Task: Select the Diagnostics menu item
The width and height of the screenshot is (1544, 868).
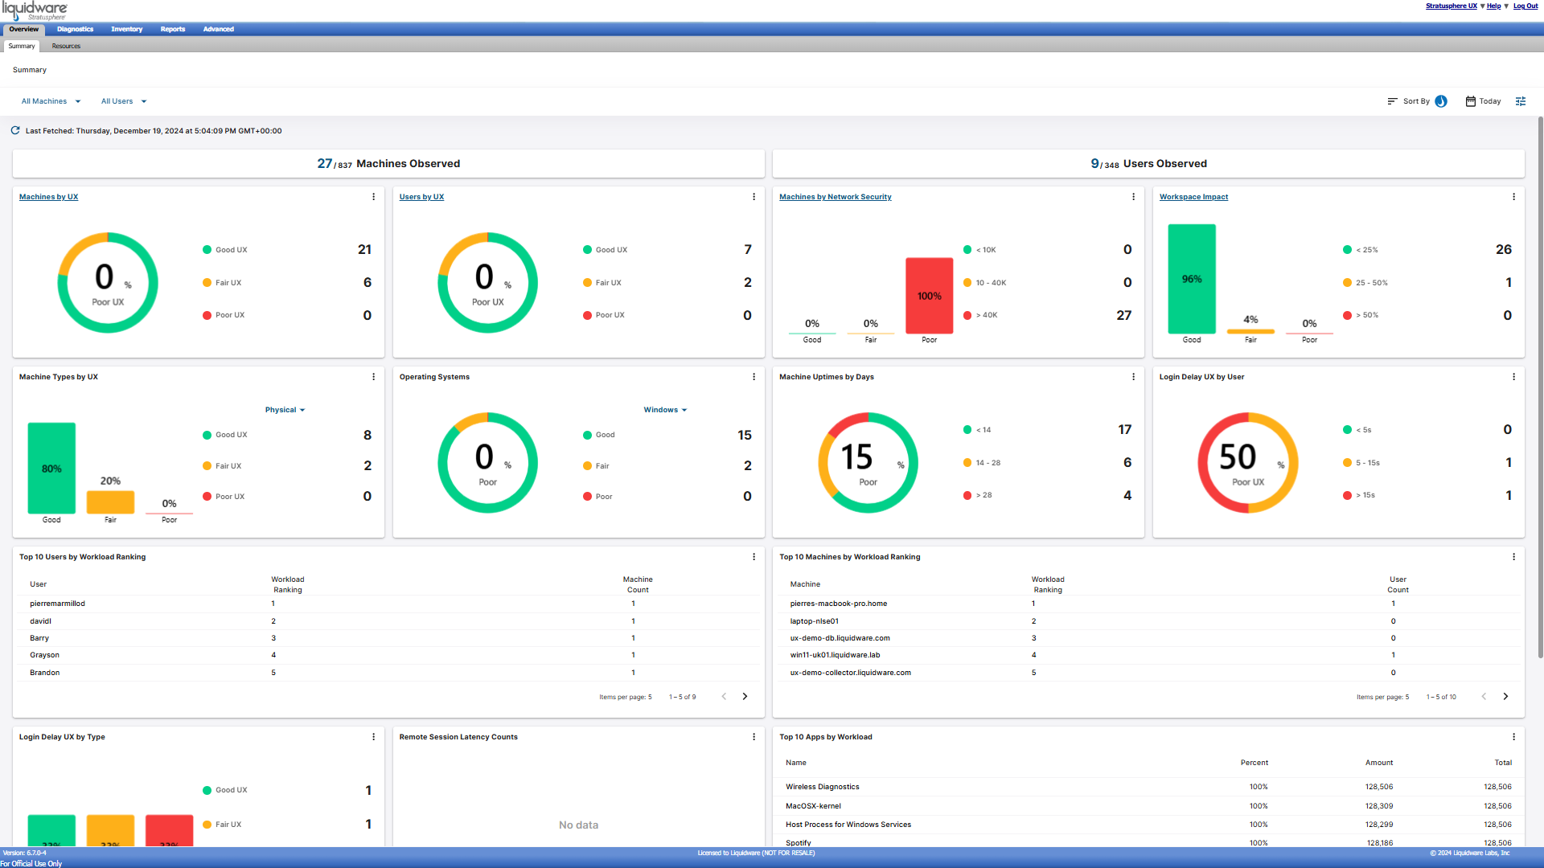Action: (x=76, y=29)
